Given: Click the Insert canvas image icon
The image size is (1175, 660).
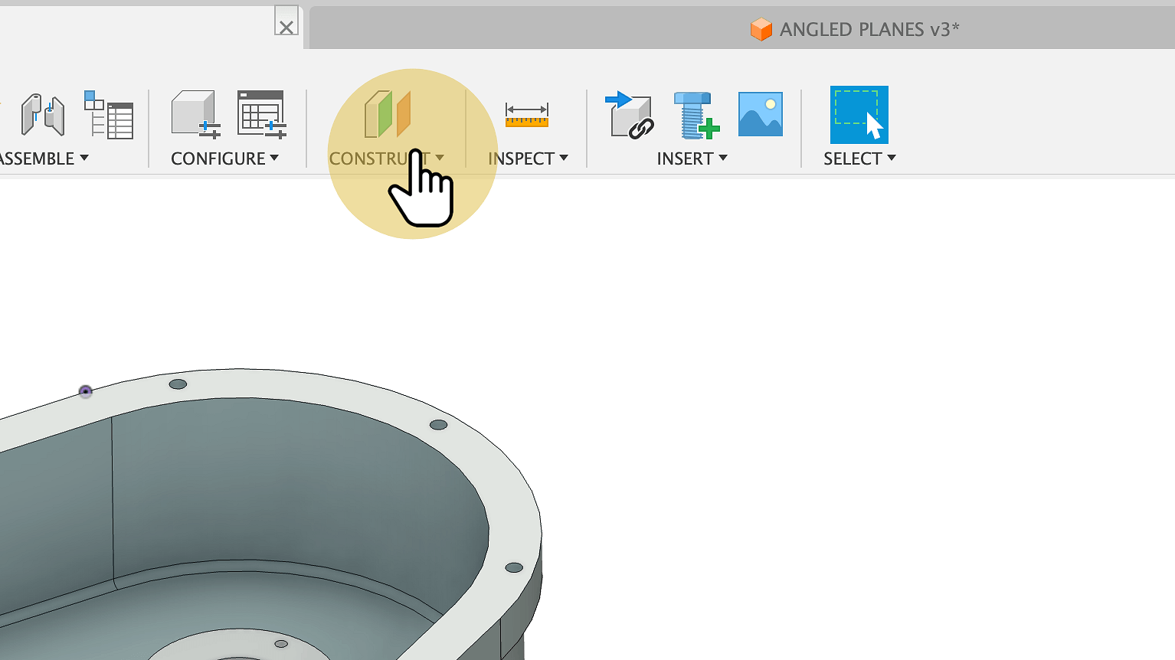Looking at the screenshot, I should [761, 114].
